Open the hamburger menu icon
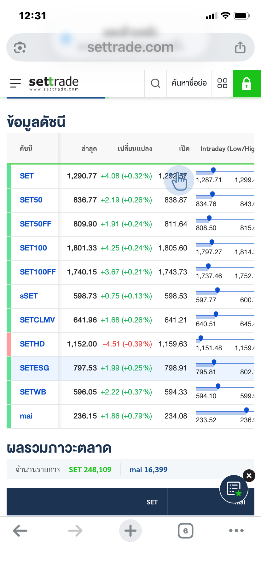261x566 pixels. pos(15,83)
